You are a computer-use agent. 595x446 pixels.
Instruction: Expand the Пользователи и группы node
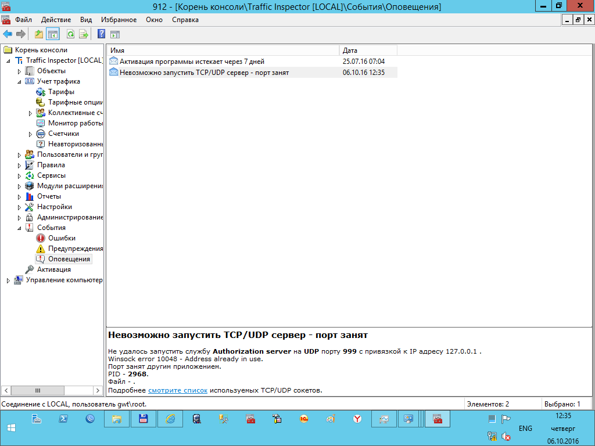click(x=19, y=154)
